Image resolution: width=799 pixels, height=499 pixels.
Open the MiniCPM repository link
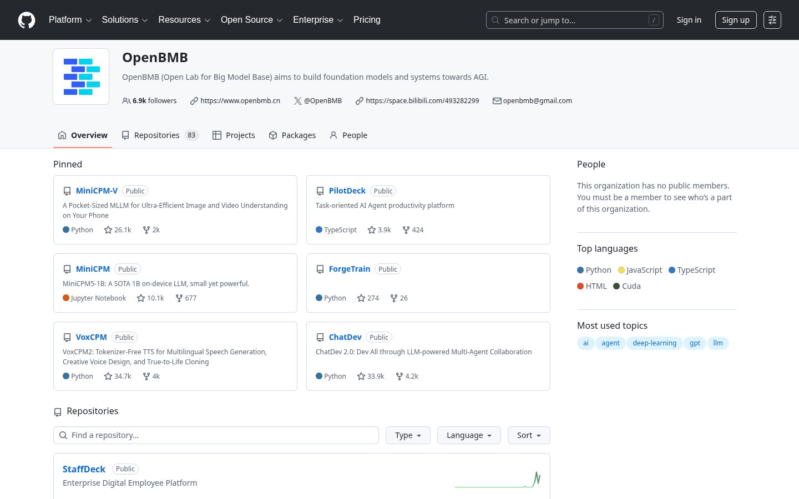[93, 269]
